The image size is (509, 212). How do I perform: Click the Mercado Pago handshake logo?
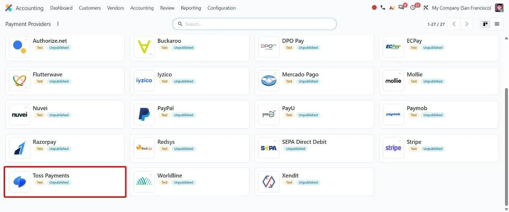coord(269,81)
